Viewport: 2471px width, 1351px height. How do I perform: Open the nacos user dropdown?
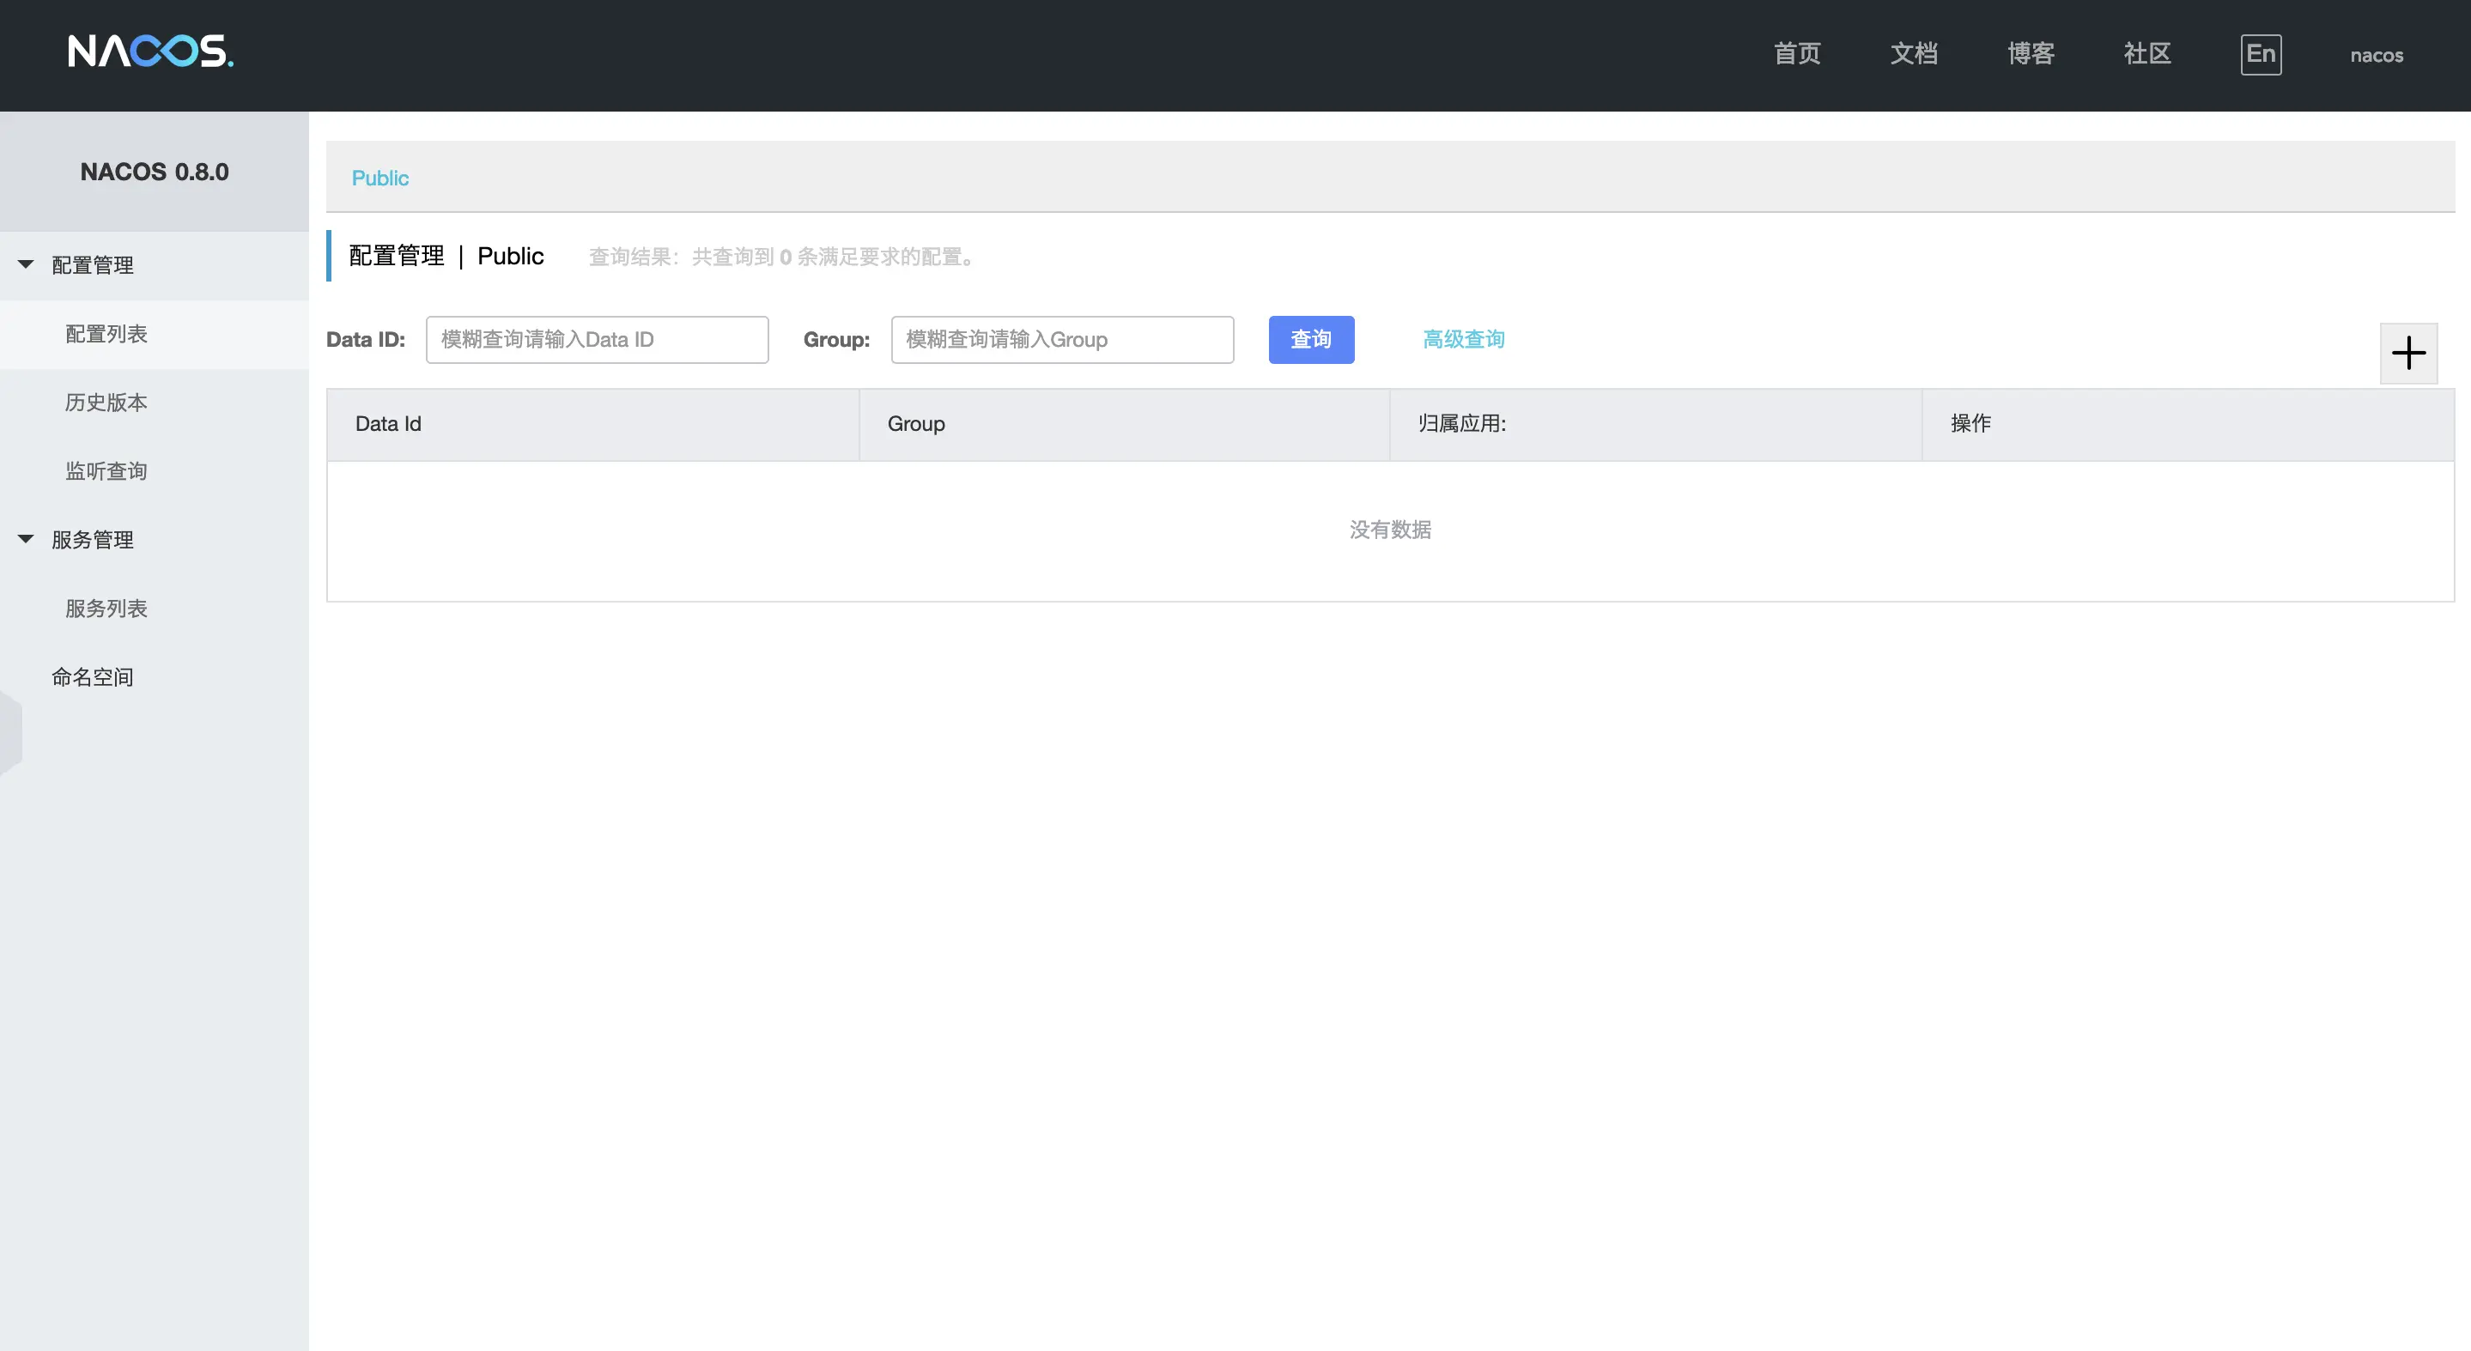pyautogui.click(x=2376, y=56)
